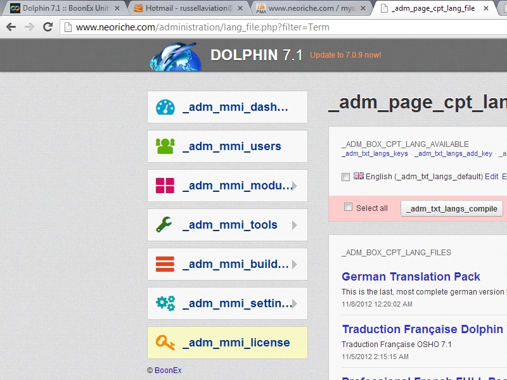Click the pink modules grid icon
This screenshot has width=507, height=380.
click(165, 186)
